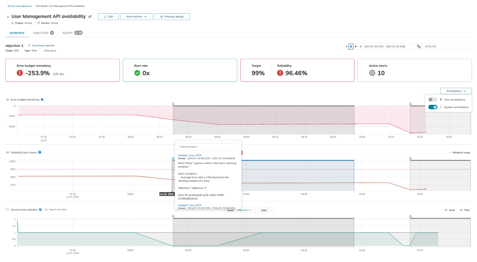Click the Error budget remaining -253.9% card
Viewport: 477px width, 262px height.
[x=63, y=70]
